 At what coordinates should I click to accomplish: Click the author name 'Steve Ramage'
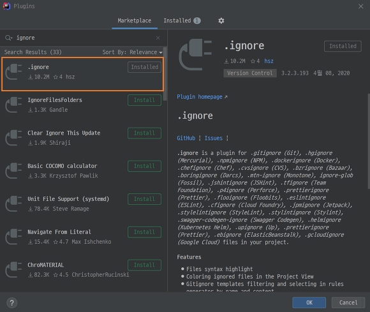(x=71, y=209)
